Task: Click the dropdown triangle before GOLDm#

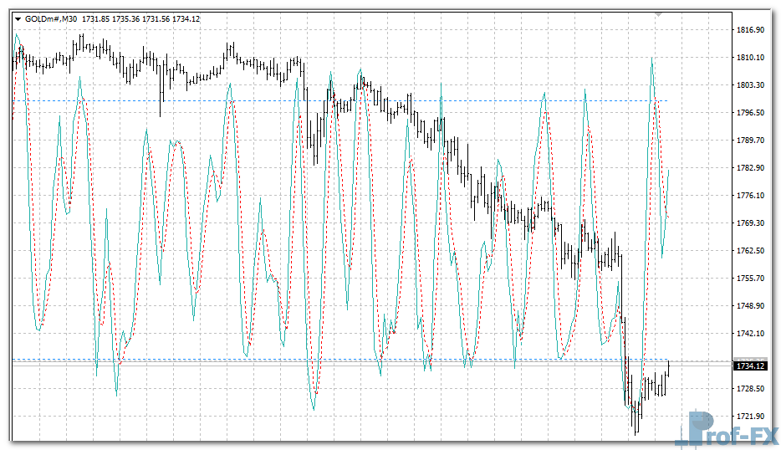Action: (x=18, y=19)
